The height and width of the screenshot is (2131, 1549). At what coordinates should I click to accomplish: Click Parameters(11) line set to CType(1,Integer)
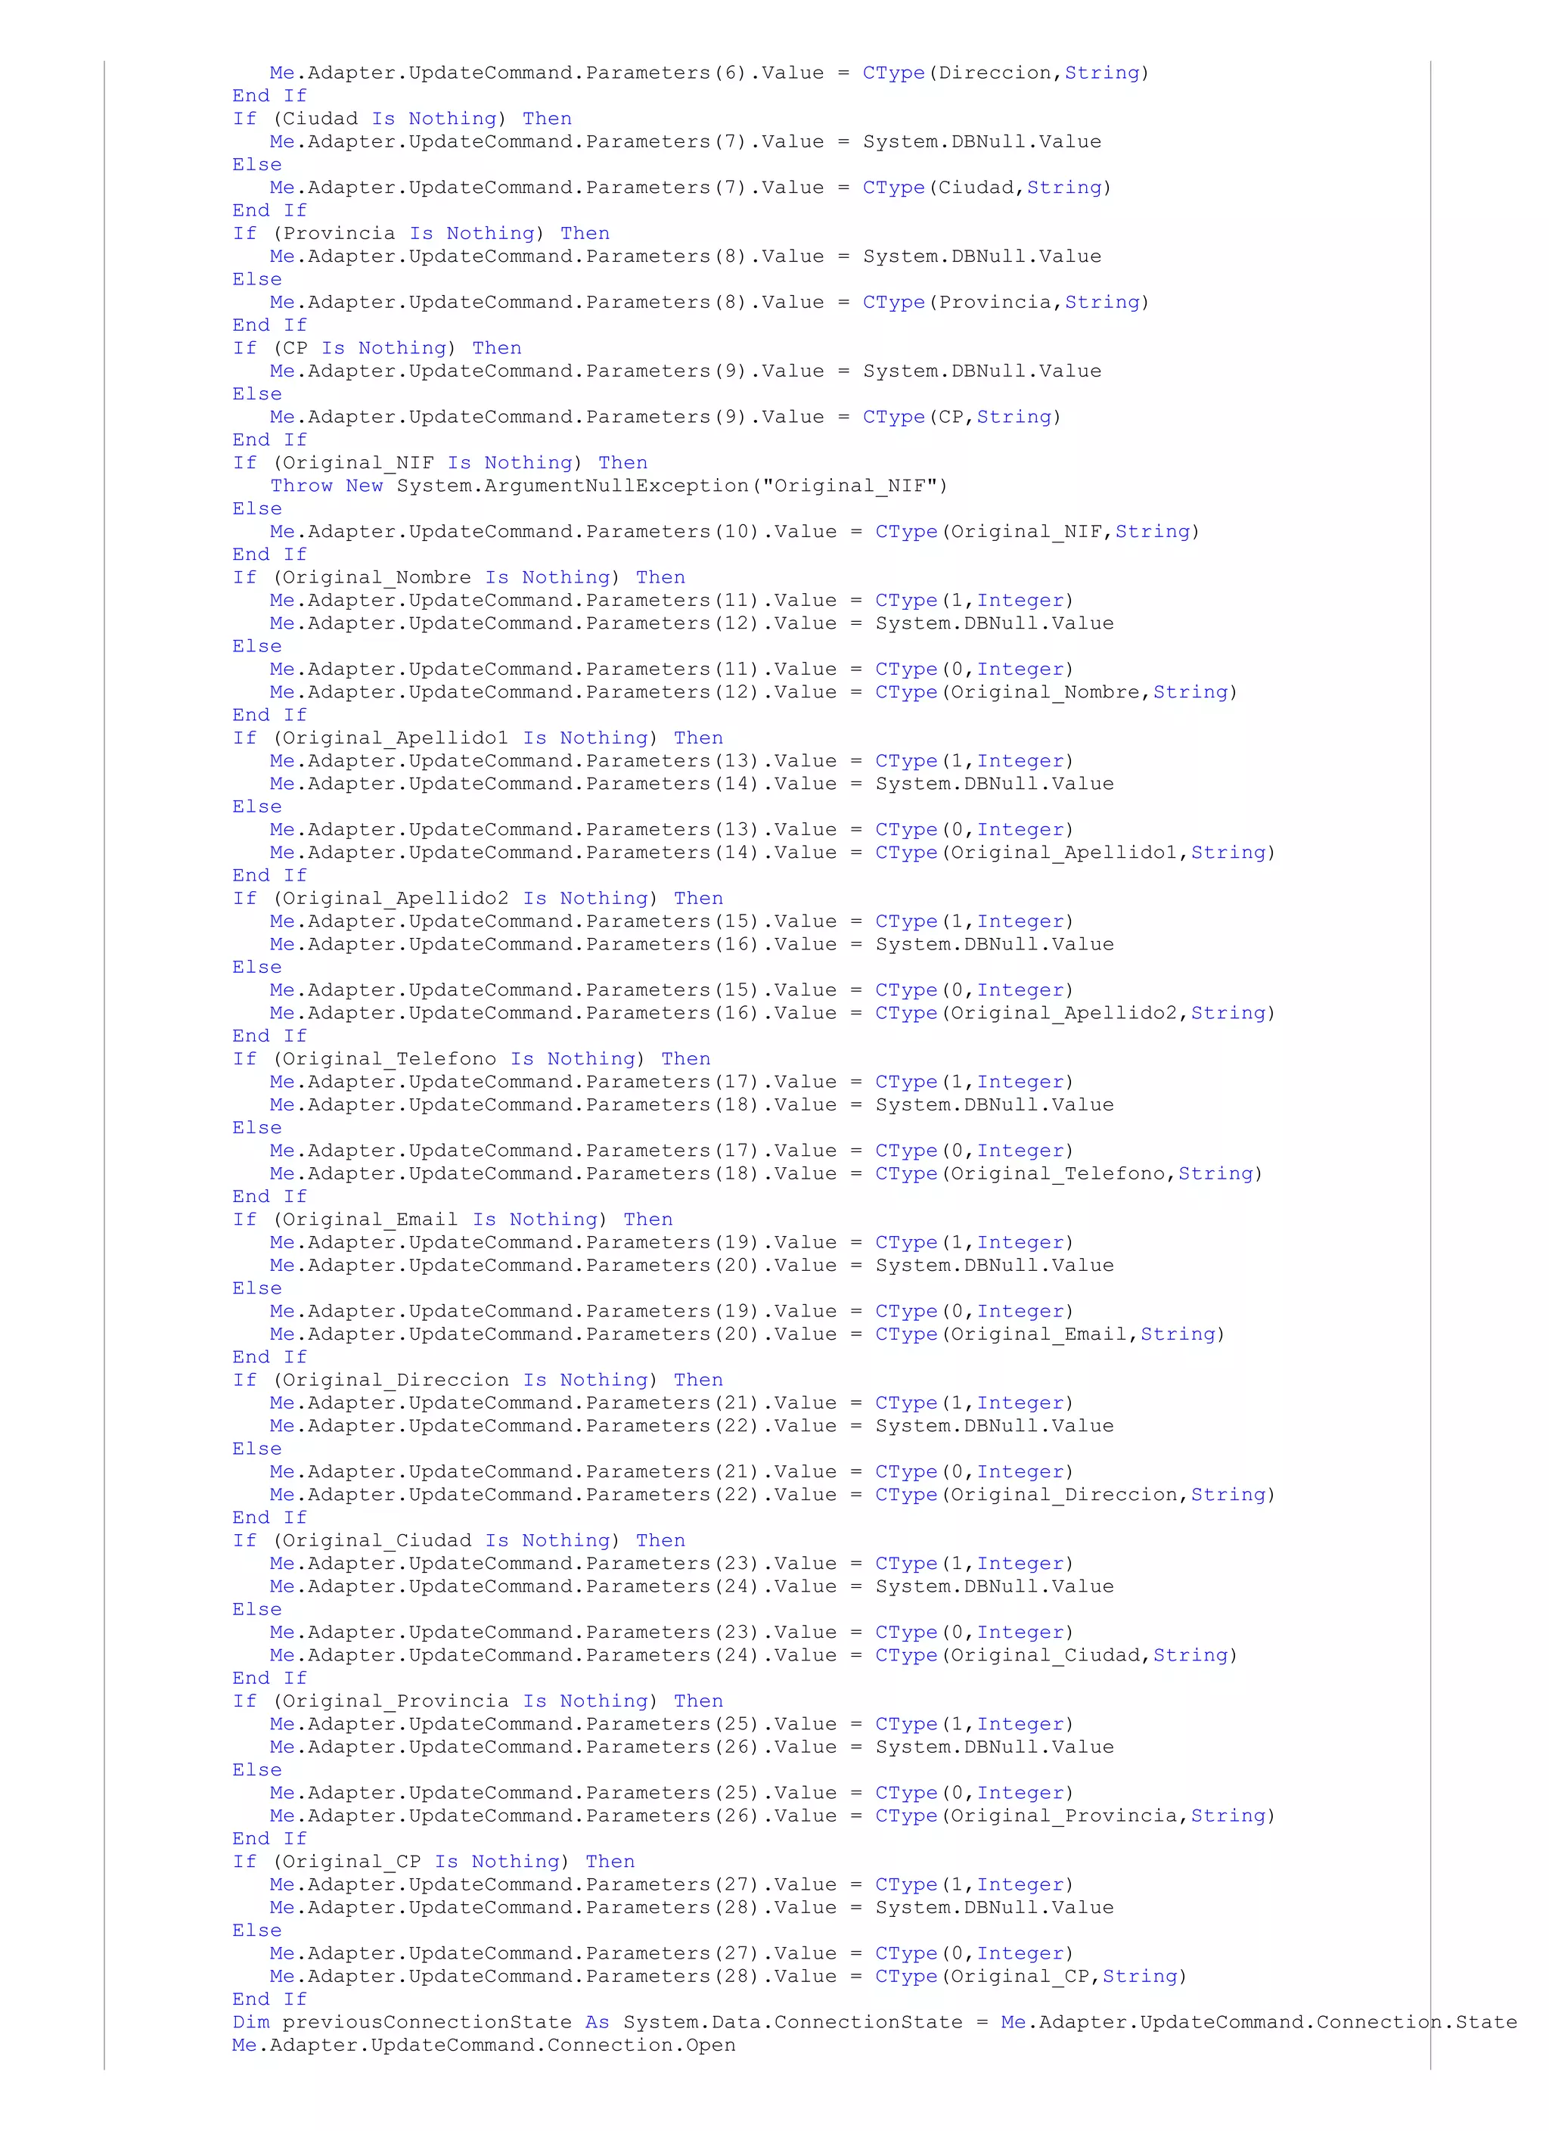point(672,601)
